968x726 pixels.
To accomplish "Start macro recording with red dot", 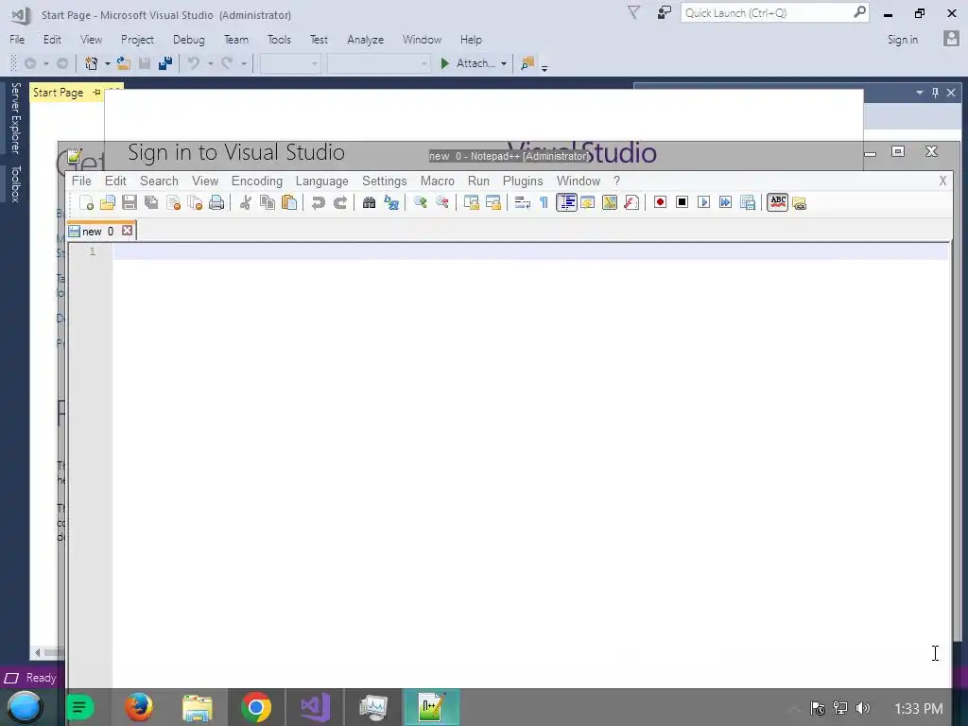I will [x=660, y=202].
